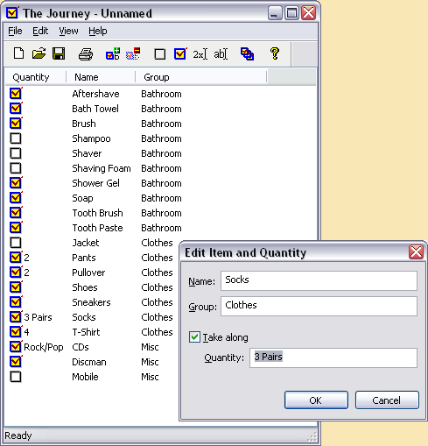This screenshot has height=446, width=428.
Task: Save list with the floppy disk icon
Action: tap(59, 53)
